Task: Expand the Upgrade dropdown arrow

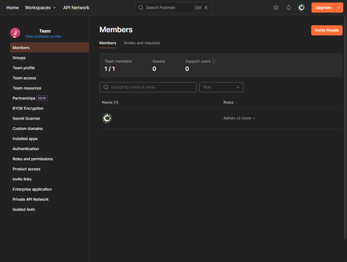Action: (339, 8)
